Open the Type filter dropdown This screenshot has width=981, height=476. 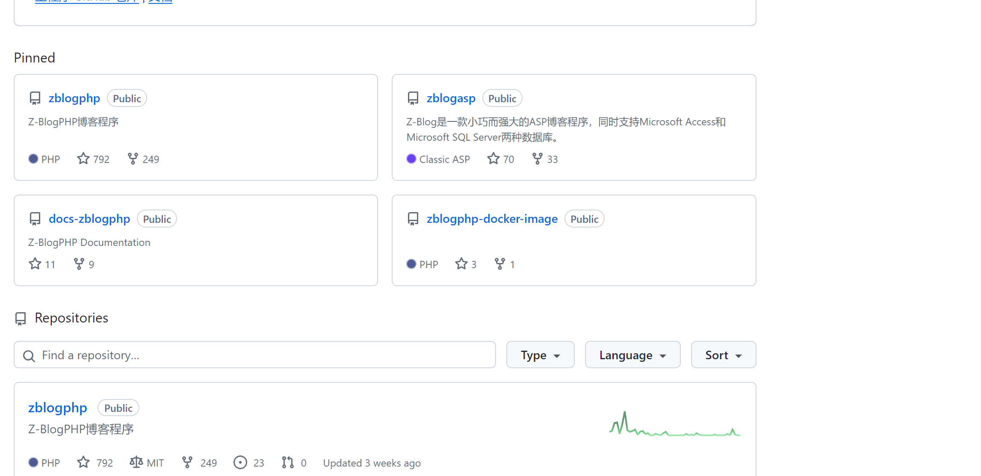pyautogui.click(x=540, y=355)
